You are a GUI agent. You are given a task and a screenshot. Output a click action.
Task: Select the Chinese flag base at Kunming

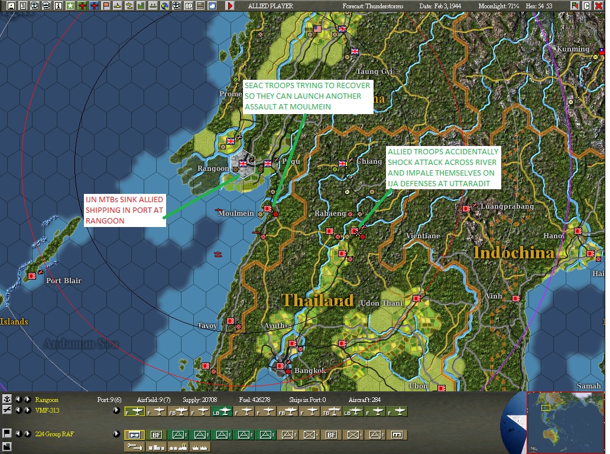click(602, 51)
